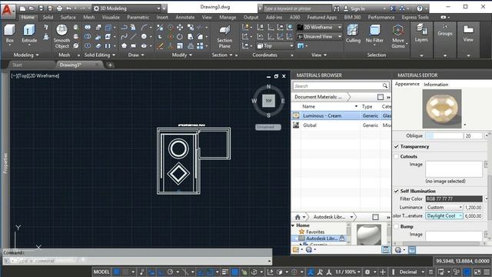Click the Luminance value 1,200.00 field
Image resolution: width=492 pixels, height=277 pixels.
coord(473,207)
